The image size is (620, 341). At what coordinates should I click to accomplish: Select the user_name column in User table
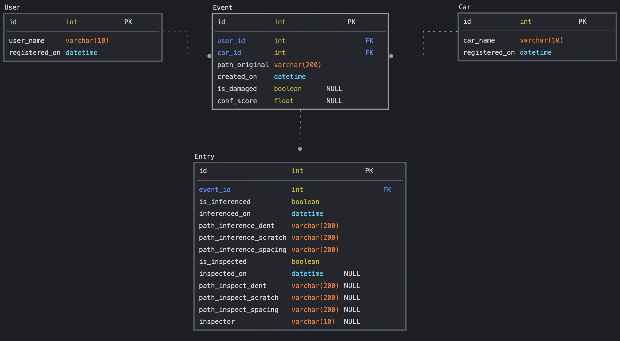point(27,40)
